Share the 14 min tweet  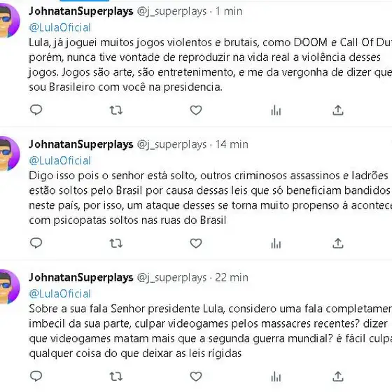click(x=337, y=243)
